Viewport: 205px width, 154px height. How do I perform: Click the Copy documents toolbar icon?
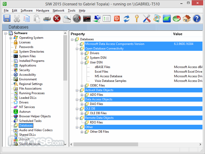point(27,18)
